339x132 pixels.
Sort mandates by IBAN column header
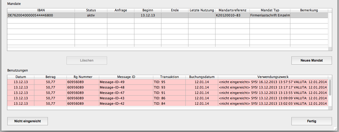tap(41, 10)
